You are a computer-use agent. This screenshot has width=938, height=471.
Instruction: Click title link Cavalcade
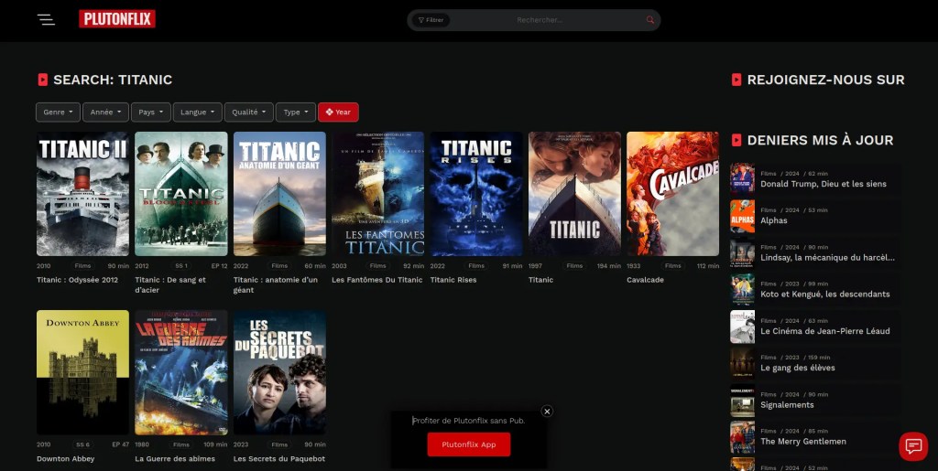click(646, 280)
